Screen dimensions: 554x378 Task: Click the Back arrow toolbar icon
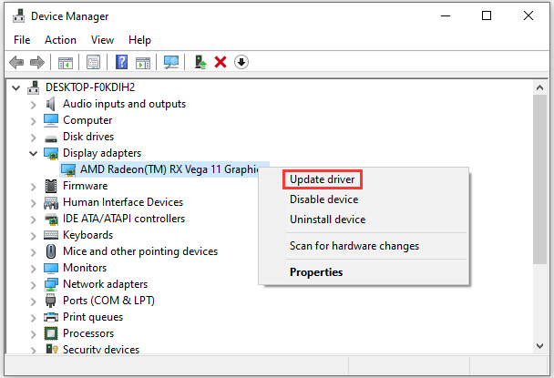pyautogui.click(x=16, y=63)
